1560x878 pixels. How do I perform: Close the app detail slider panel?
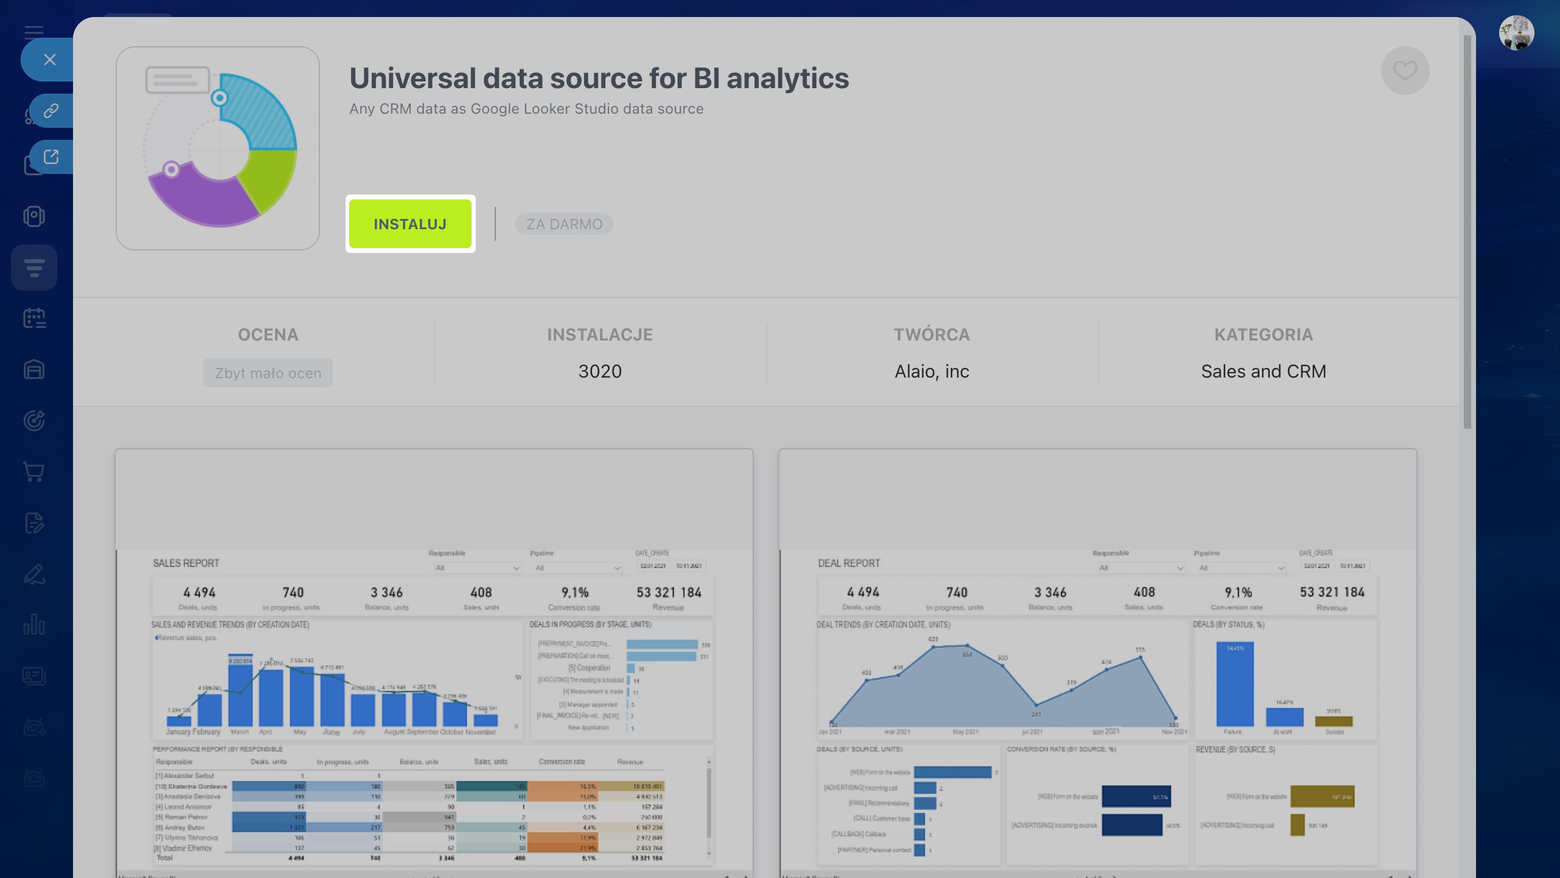[50, 60]
